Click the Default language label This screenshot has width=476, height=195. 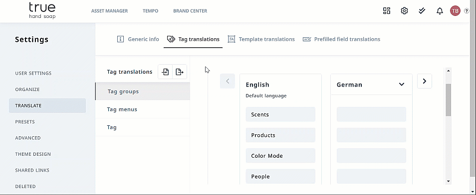click(266, 96)
